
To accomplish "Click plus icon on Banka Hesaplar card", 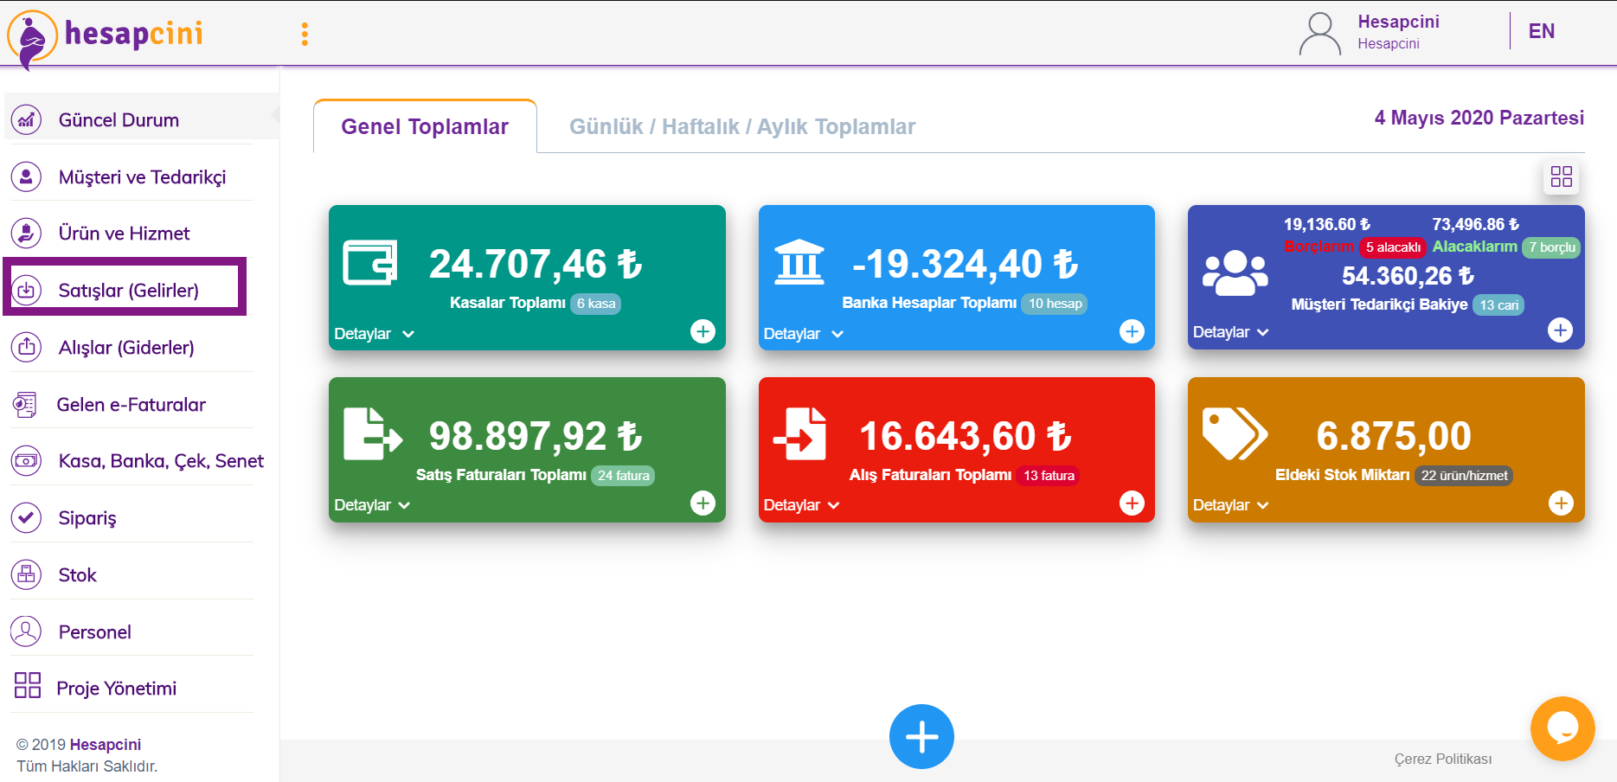I will tap(1132, 331).
